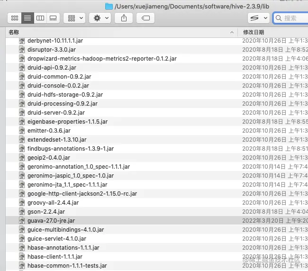
Task: Click the jar icon of druid-api-0.9.2.jar
Action: [22, 68]
